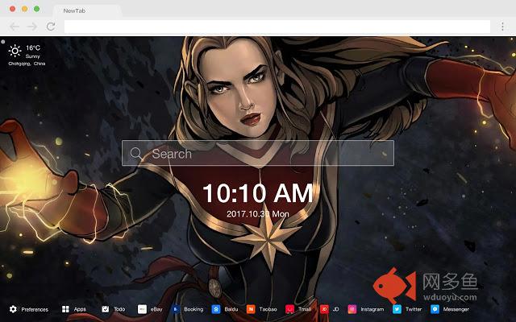Image resolution: width=516 pixels, height=322 pixels.
Task: Focus the Search input on the page
Action: pos(258,153)
